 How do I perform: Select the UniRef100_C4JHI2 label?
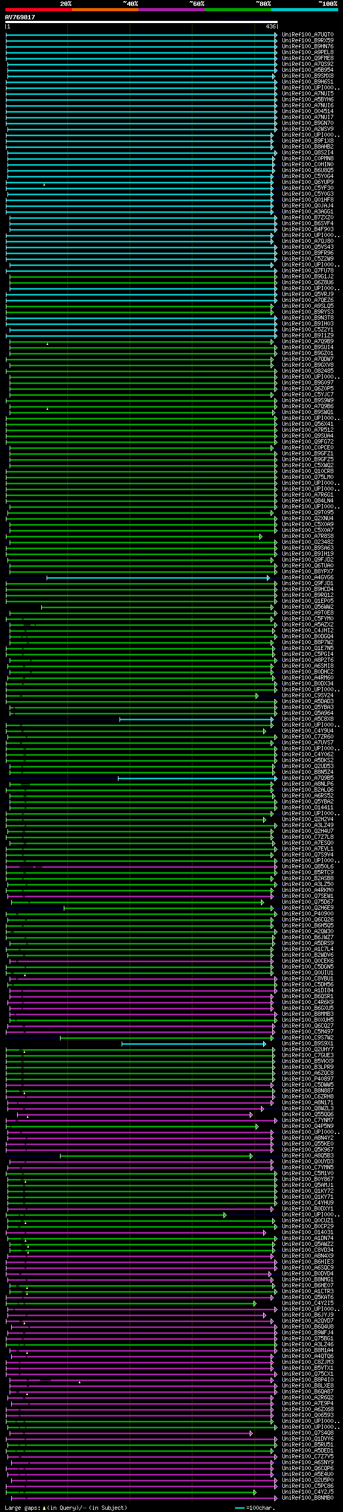pyautogui.click(x=308, y=630)
